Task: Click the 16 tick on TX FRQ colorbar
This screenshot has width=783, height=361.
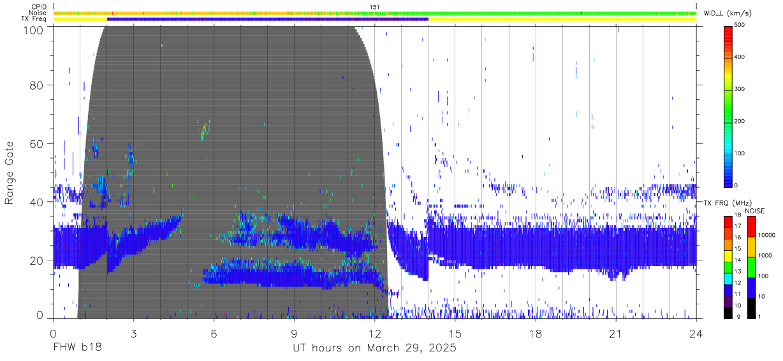Action: coord(738,237)
